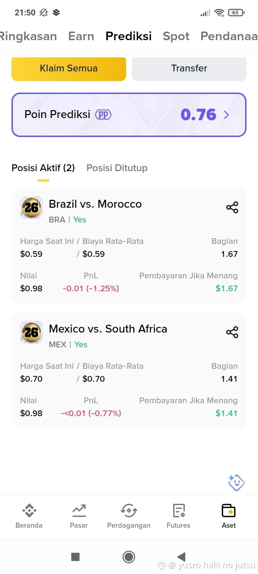Image resolution: width=258 pixels, height=574 pixels.
Task: Tap the PP badge next to Poin Prediksi
Action: (x=103, y=114)
